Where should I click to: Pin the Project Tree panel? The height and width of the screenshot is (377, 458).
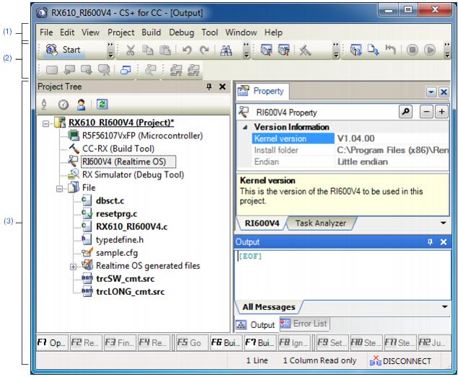(x=208, y=86)
